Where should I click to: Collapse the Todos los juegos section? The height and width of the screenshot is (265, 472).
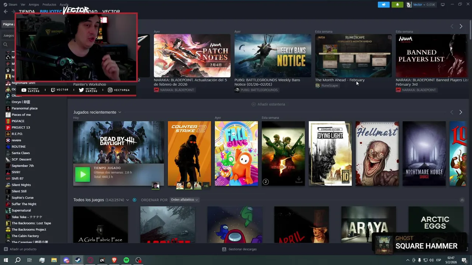(x=462, y=200)
